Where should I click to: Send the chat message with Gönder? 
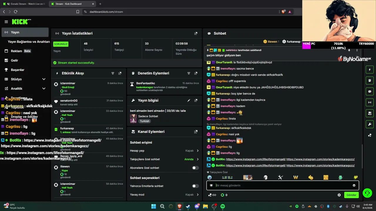click(x=351, y=195)
